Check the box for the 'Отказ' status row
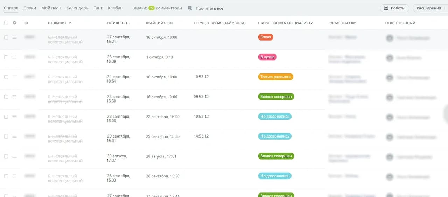448x197 pixels. click(6, 37)
